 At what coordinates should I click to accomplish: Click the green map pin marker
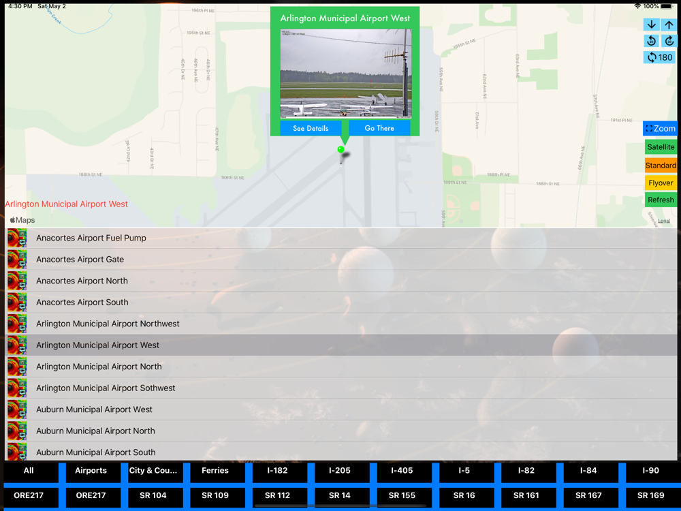[x=341, y=149]
